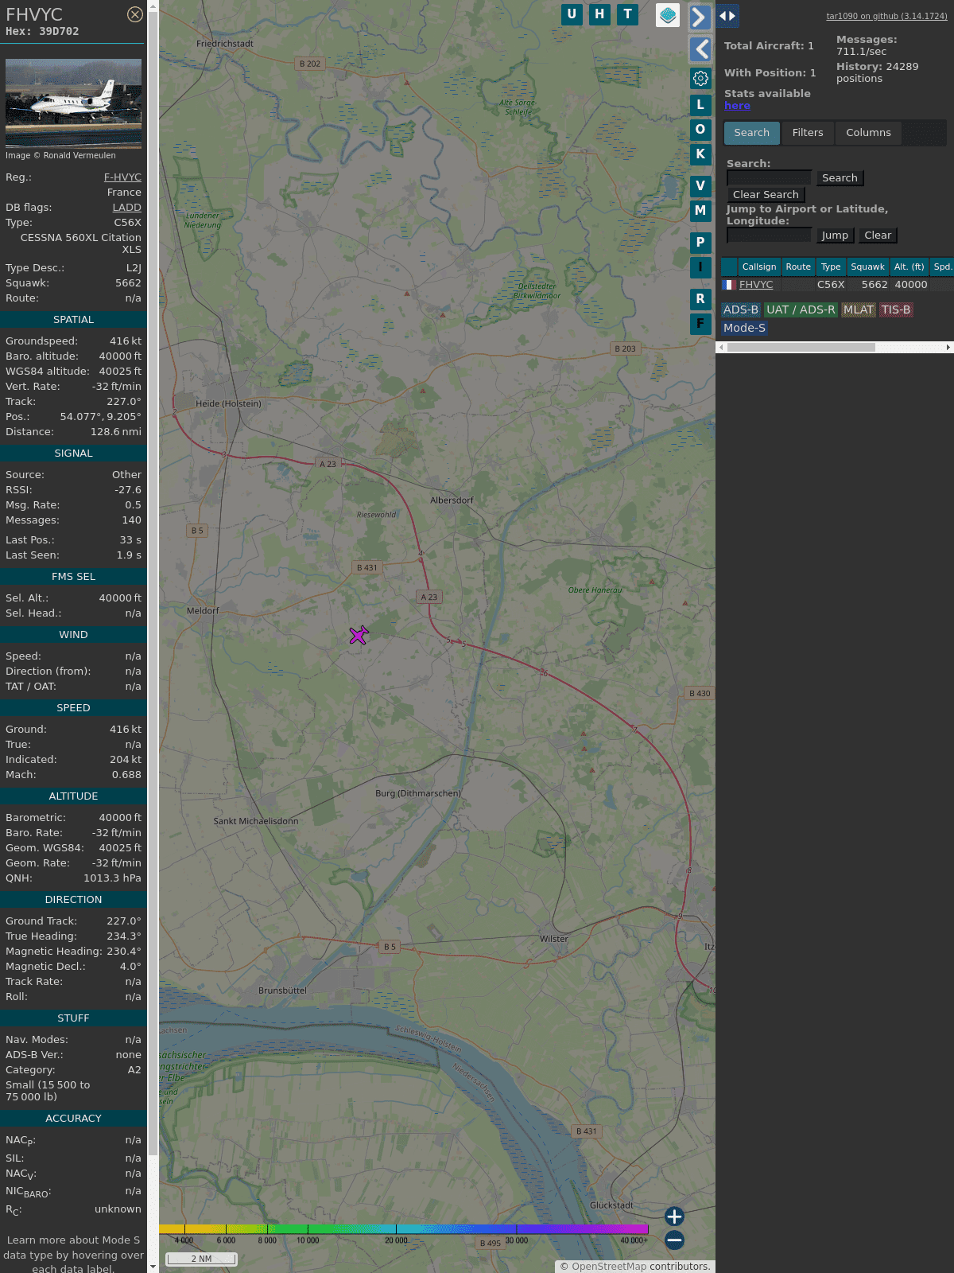Focus the Jump to Airport field
Image resolution: width=954 pixels, height=1273 pixels.
pyautogui.click(x=769, y=236)
